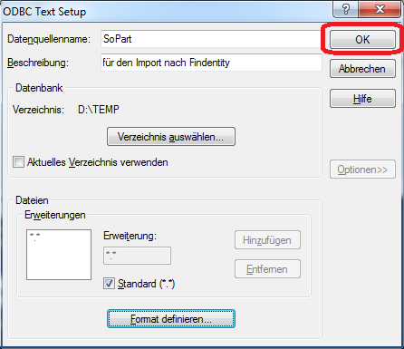The height and width of the screenshot is (349, 404).
Task: Click the Entfernen extension button
Action: (267, 269)
